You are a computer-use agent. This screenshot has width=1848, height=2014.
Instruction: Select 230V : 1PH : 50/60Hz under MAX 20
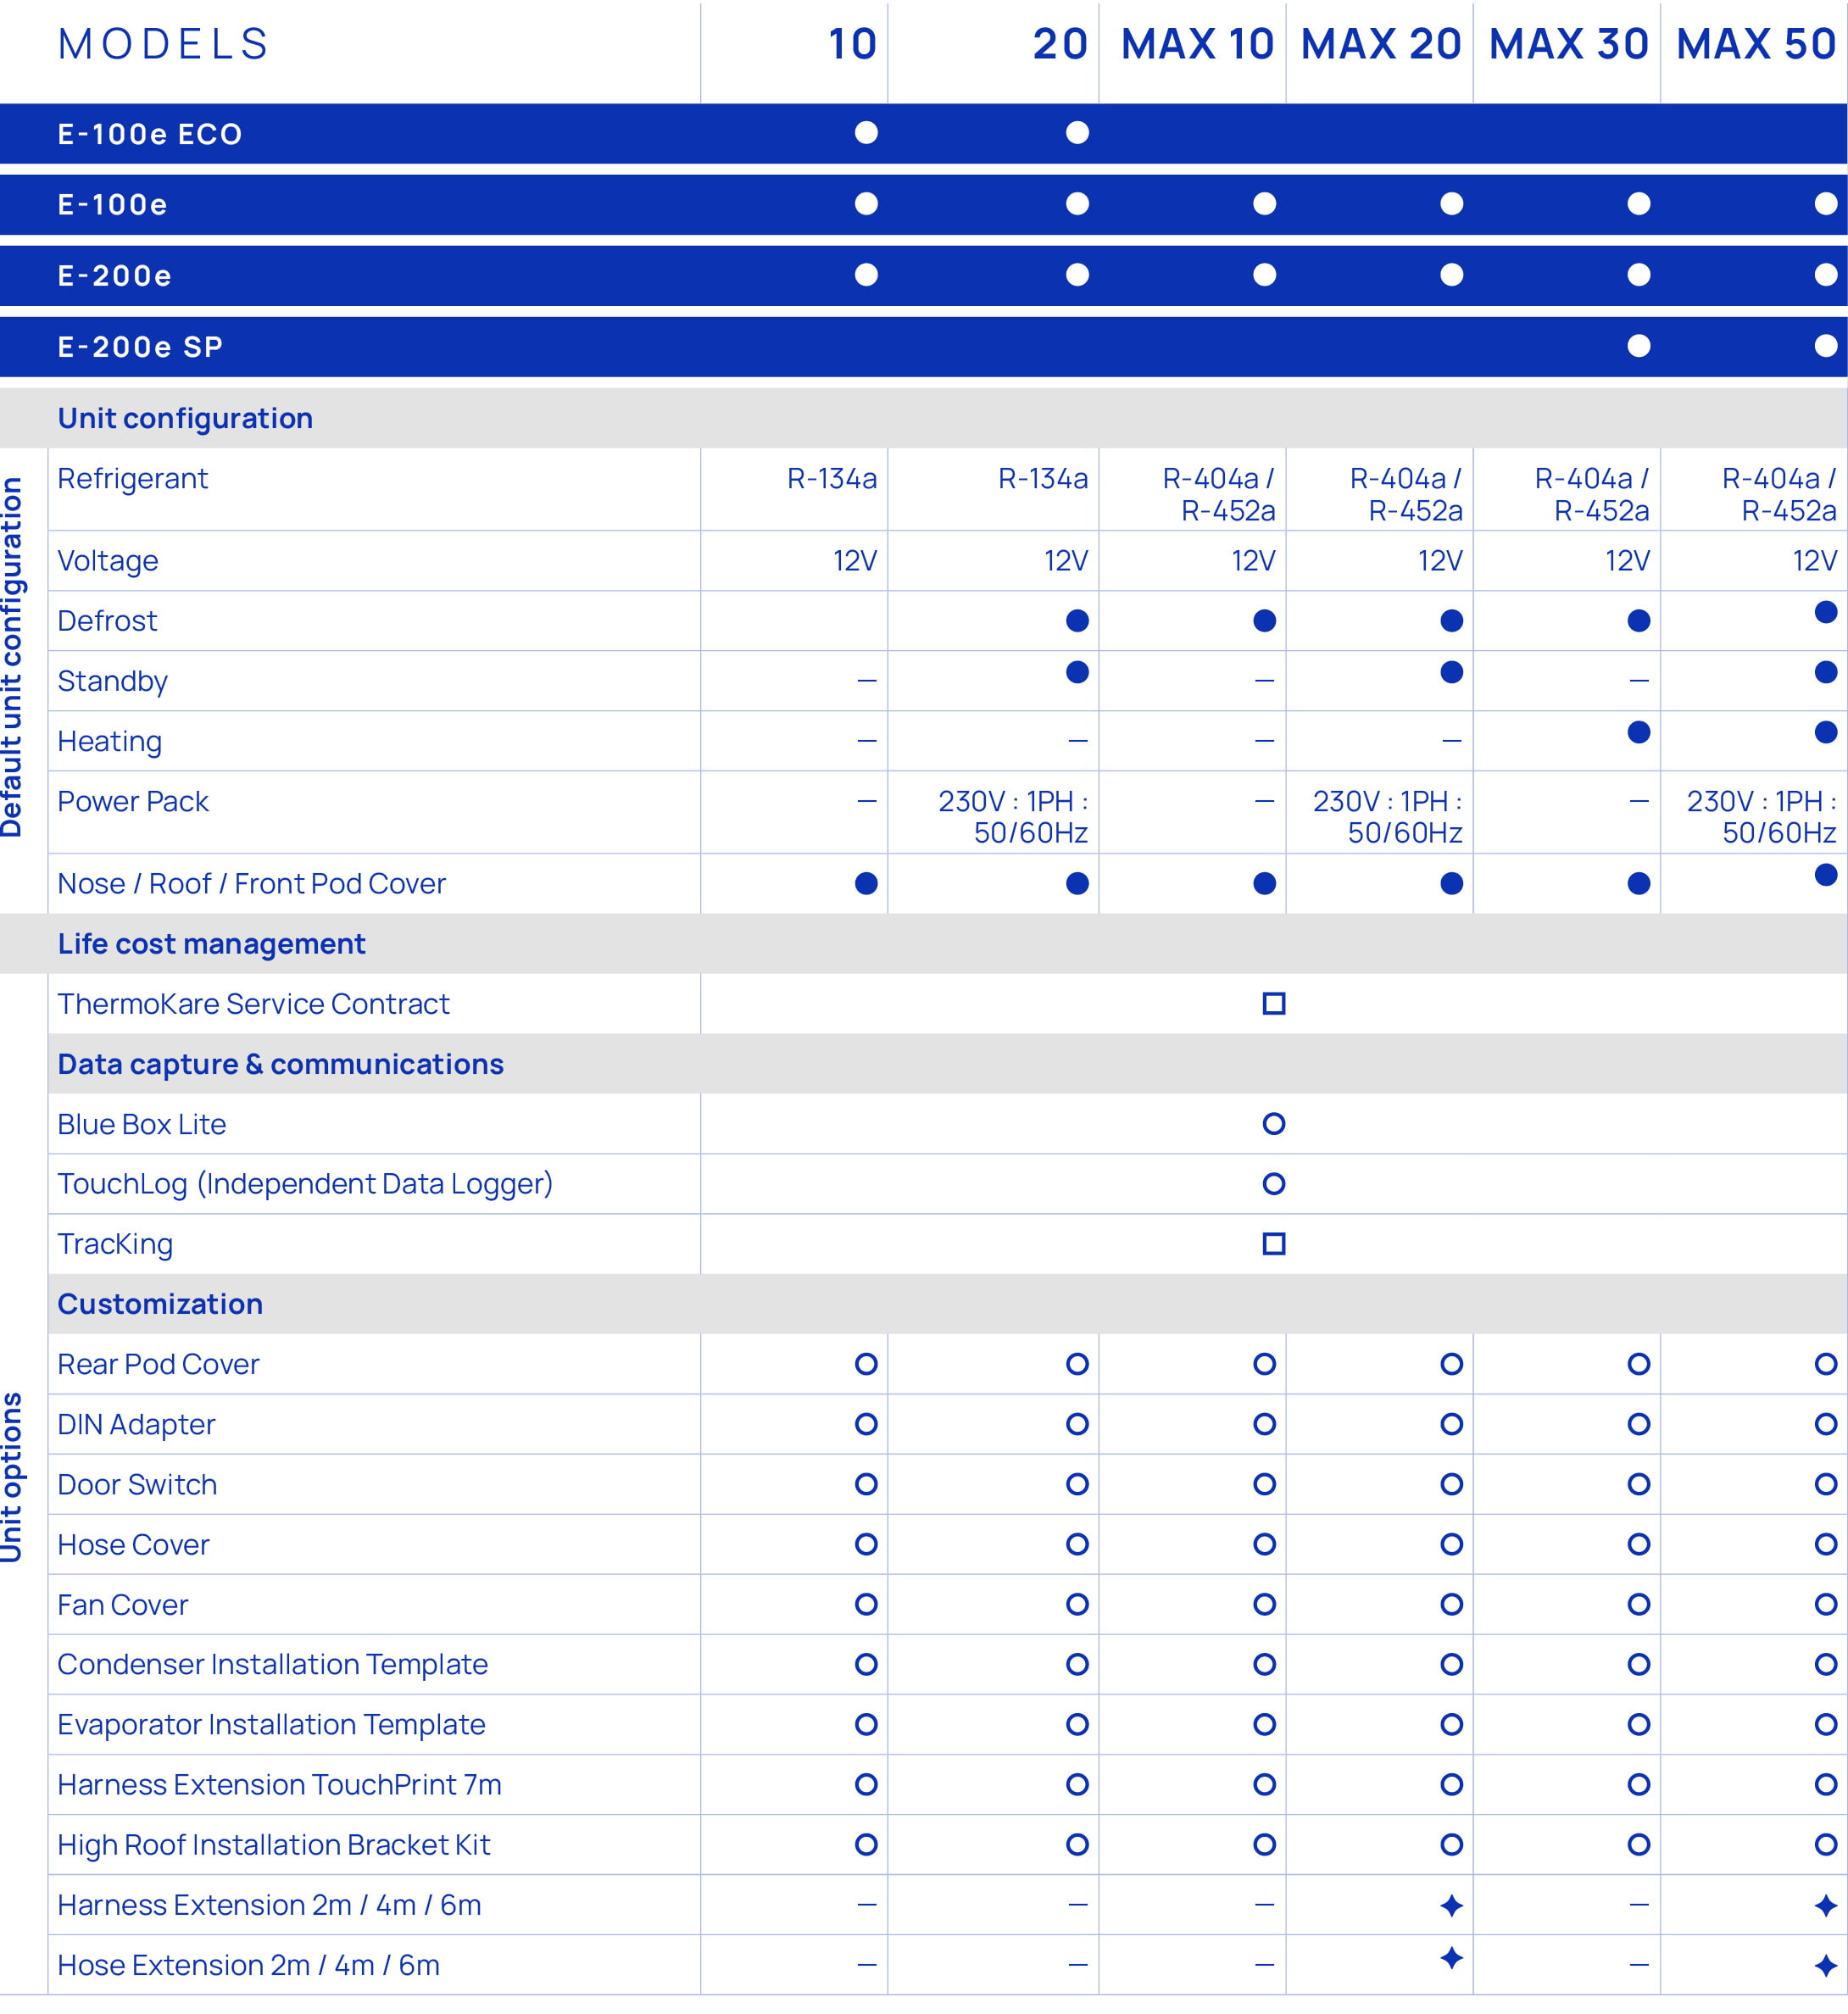click(x=1388, y=817)
